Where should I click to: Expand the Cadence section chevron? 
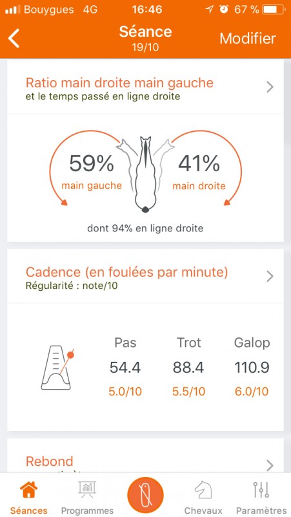pos(270,277)
